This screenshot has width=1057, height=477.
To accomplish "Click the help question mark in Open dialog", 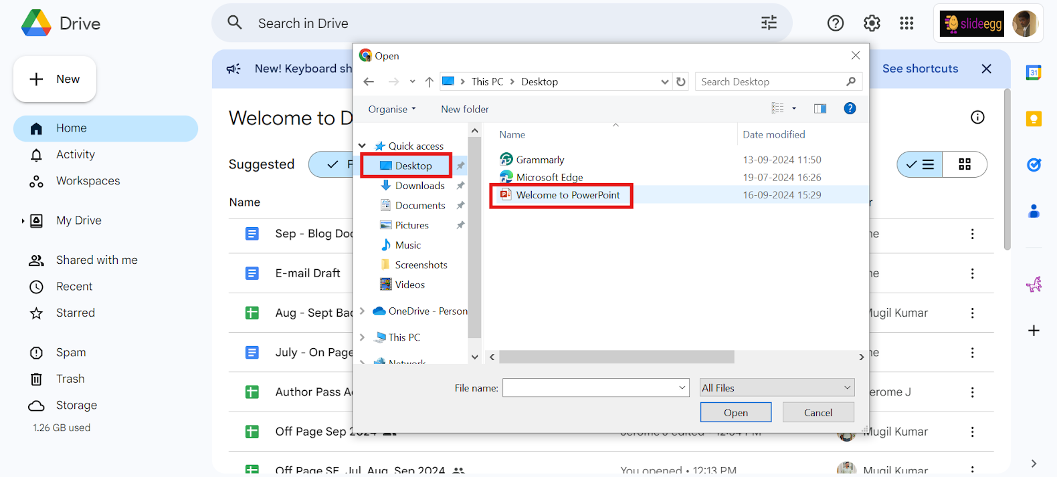I will click(x=850, y=108).
